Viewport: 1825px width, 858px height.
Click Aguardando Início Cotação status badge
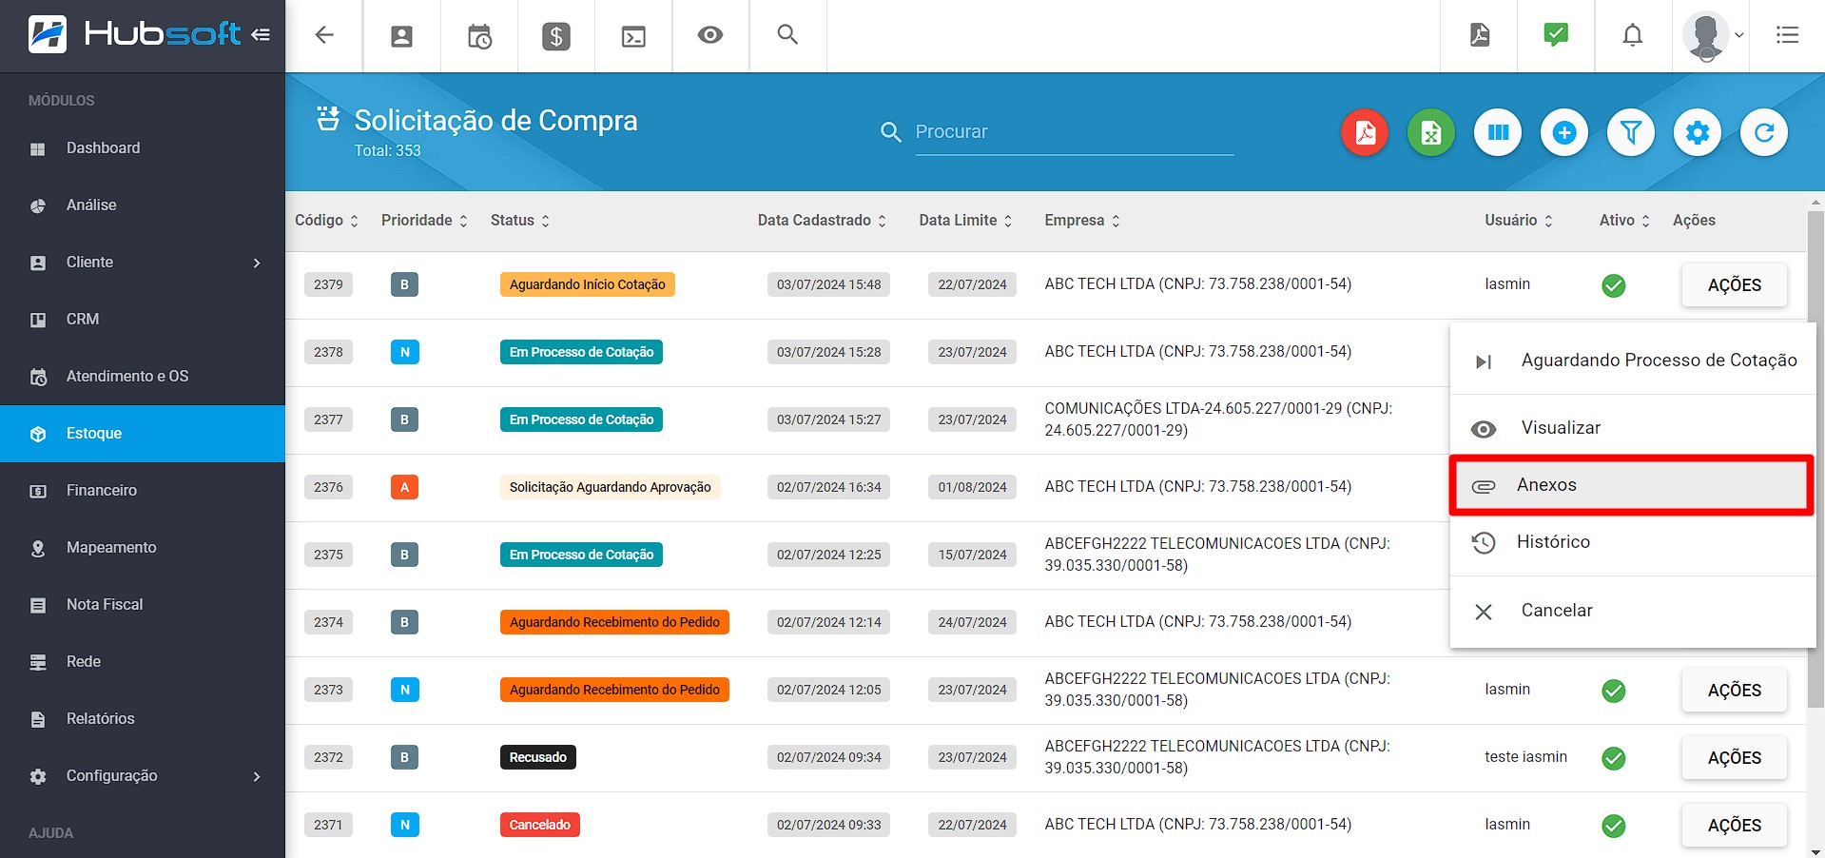(587, 284)
